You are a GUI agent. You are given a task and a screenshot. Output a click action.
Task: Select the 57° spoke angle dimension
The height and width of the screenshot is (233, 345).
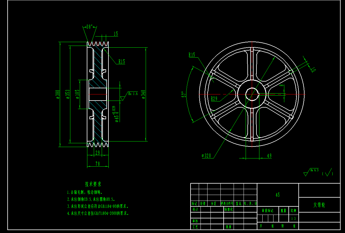[184, 94]
